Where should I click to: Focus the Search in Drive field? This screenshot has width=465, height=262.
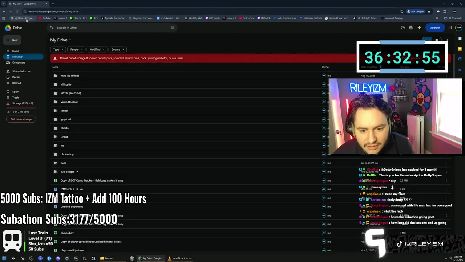pyautogui.click(x=113, y=28)
